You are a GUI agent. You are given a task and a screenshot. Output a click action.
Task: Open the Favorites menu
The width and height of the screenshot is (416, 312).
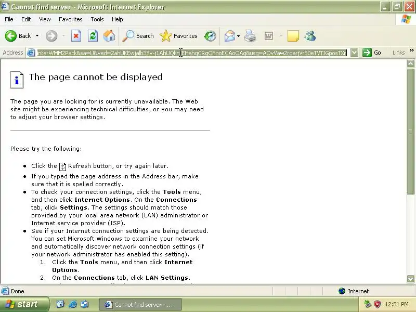[71, 19]
